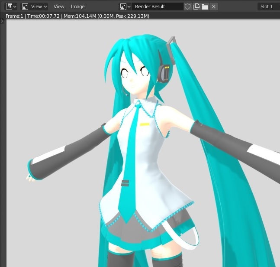Unlink the Render Result image
The width and height of the screenshot is (280, 267).
click(x=214, y=7)
